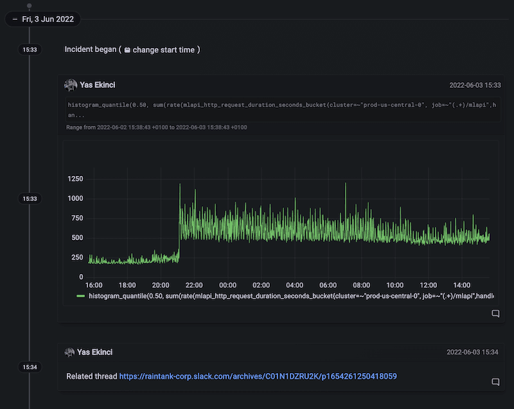Click the first 15:33 timeline marker
The height and width of the screenshot is (409, 514).
click(28, 49)
